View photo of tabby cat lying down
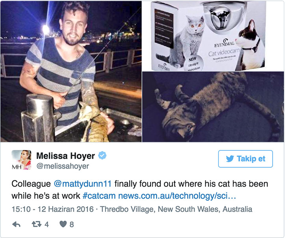The width and height of the screenshot is (286, 238). (x=213, y=107)
